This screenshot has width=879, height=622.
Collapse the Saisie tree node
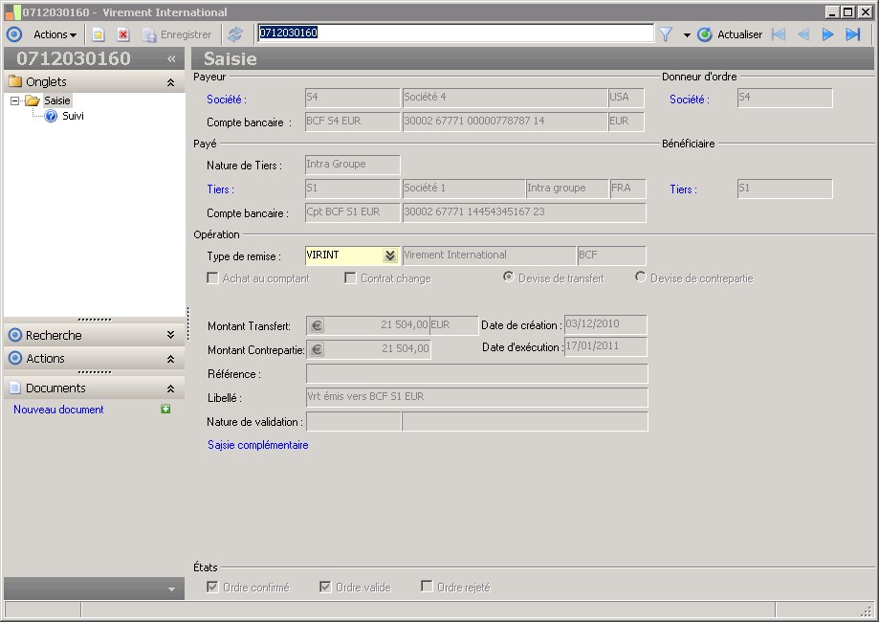tap(14, 101)
